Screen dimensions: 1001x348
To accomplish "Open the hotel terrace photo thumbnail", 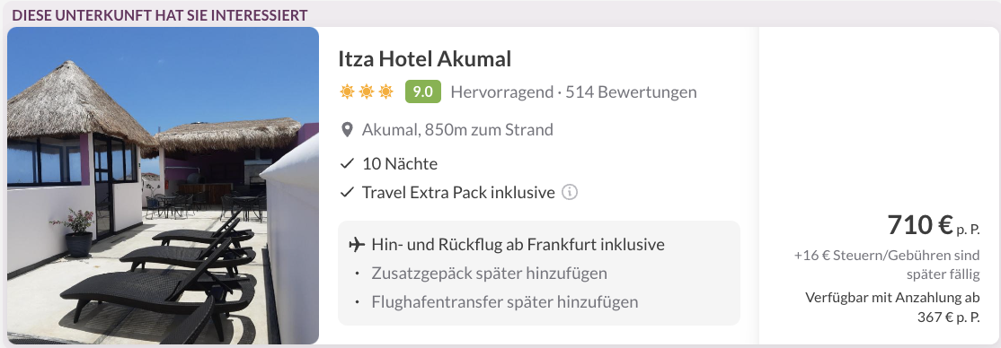I will [x=163, y=186].
